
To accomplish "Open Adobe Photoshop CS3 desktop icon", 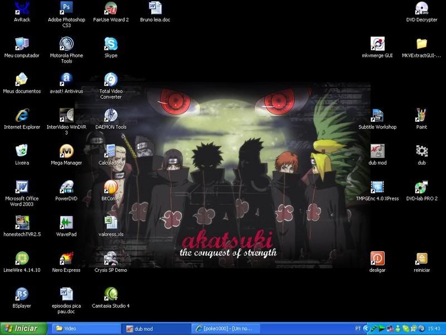I will point(66,8).
